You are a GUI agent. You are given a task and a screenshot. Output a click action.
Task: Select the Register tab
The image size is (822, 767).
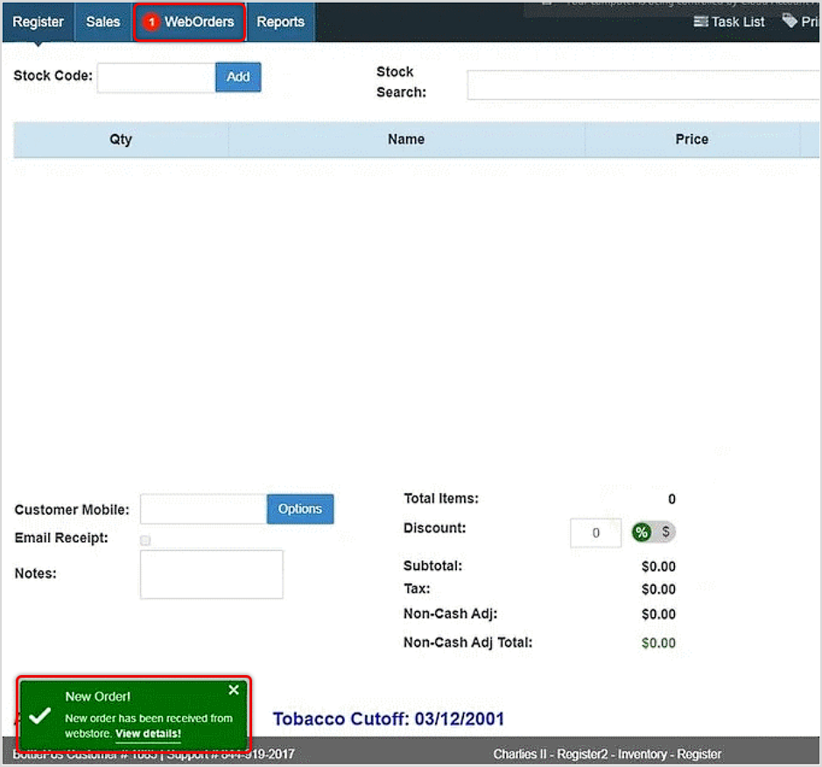[38, 22]
